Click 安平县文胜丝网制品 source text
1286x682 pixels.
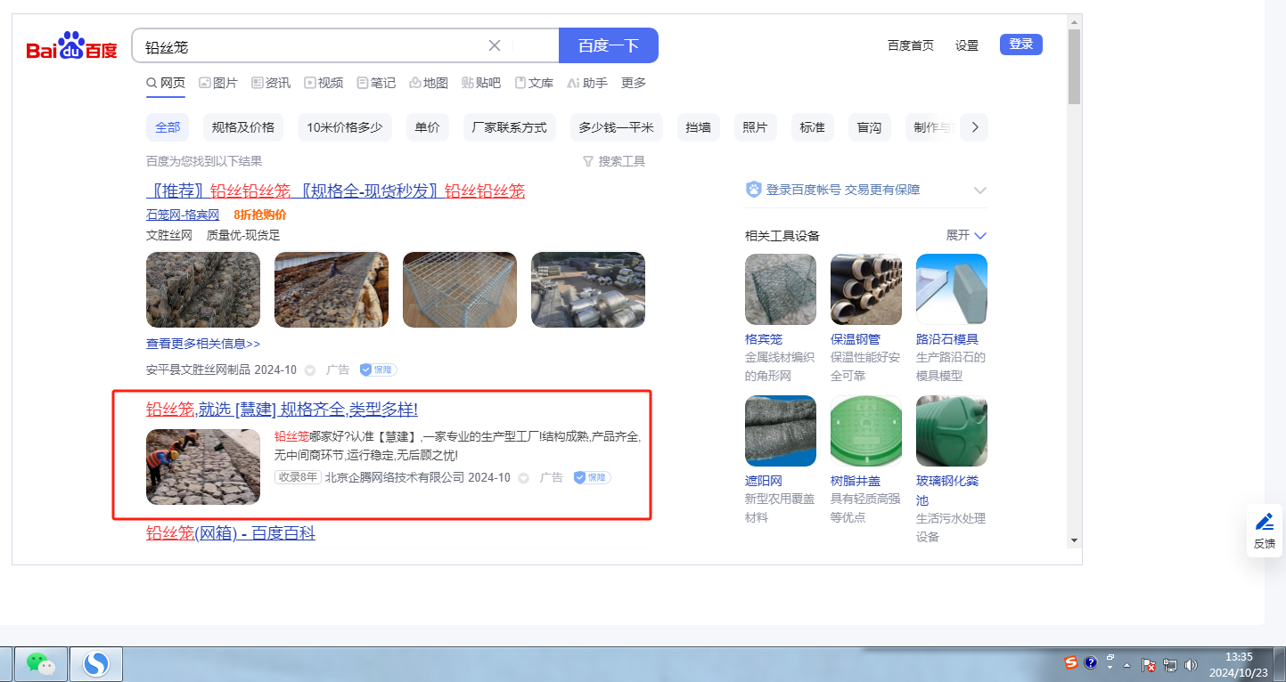198,369
